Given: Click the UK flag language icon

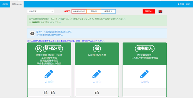Looking at the screenshot, I should click(160, 12).
